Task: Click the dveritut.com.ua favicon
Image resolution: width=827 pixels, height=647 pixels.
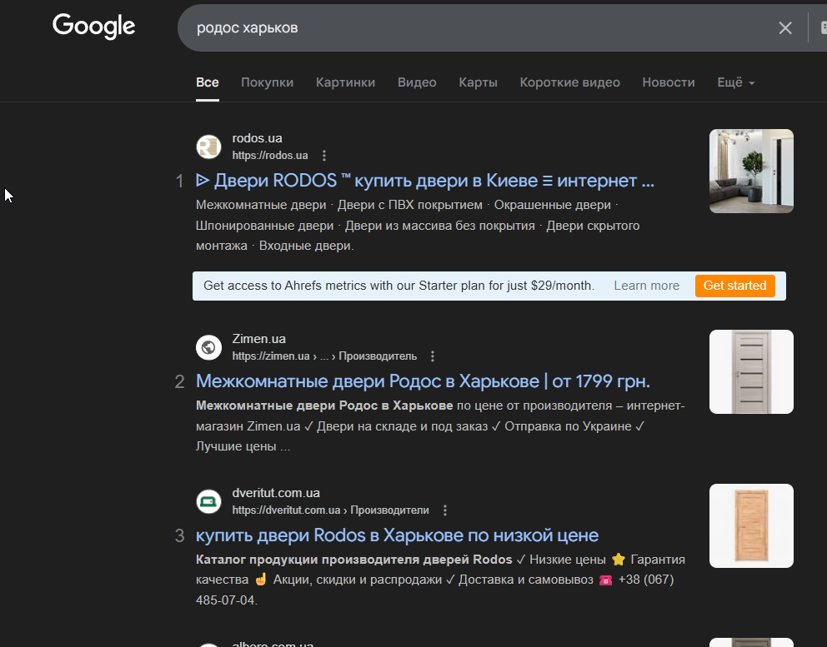Action: [209, 501]
